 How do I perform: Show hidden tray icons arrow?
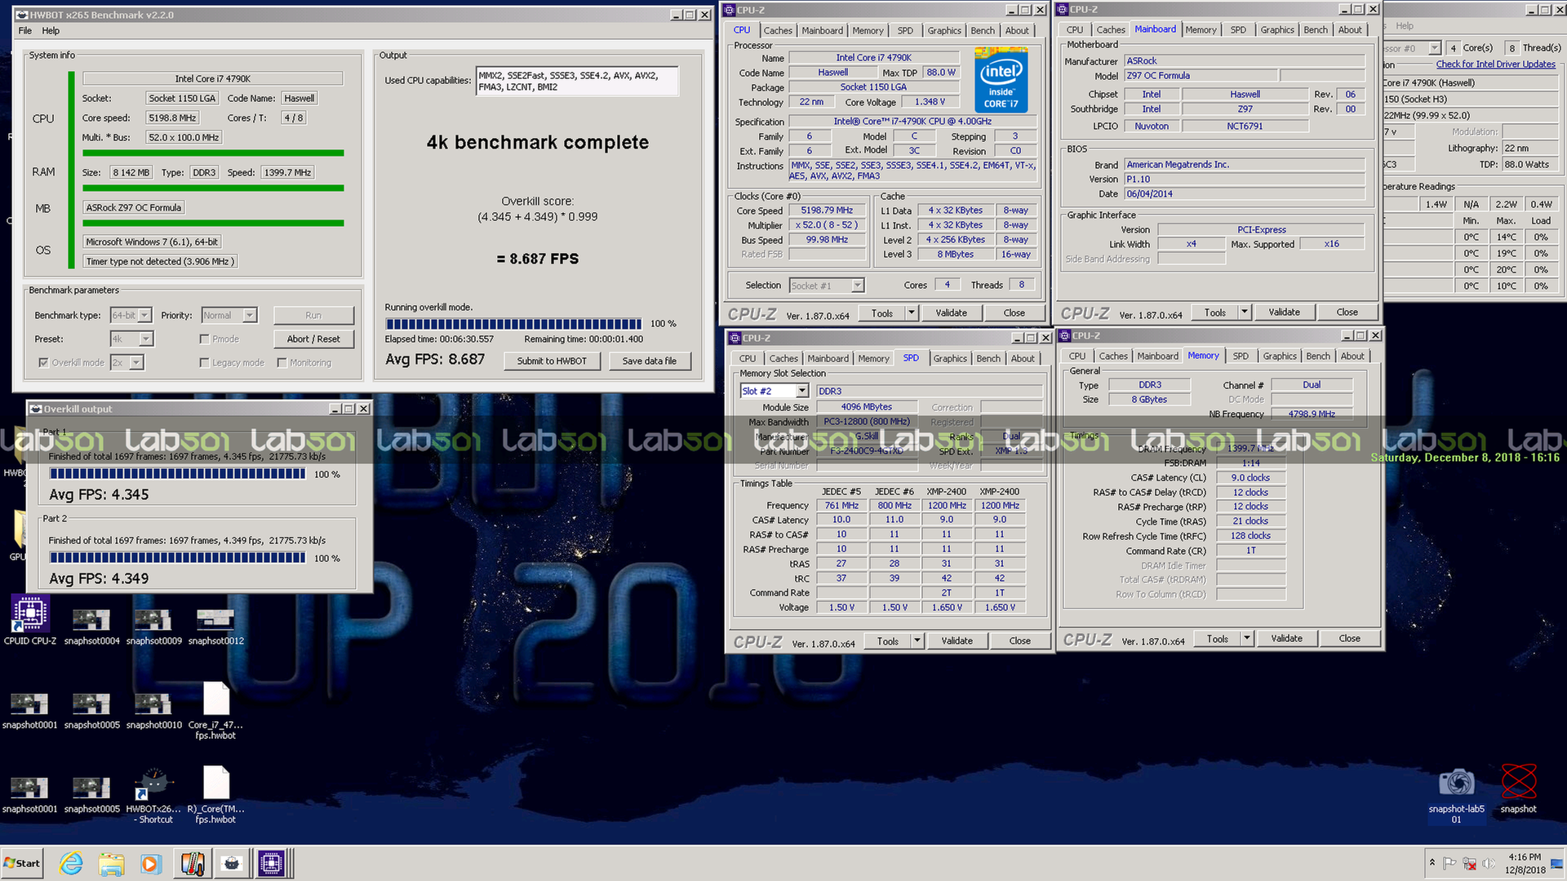[1432, 862]
